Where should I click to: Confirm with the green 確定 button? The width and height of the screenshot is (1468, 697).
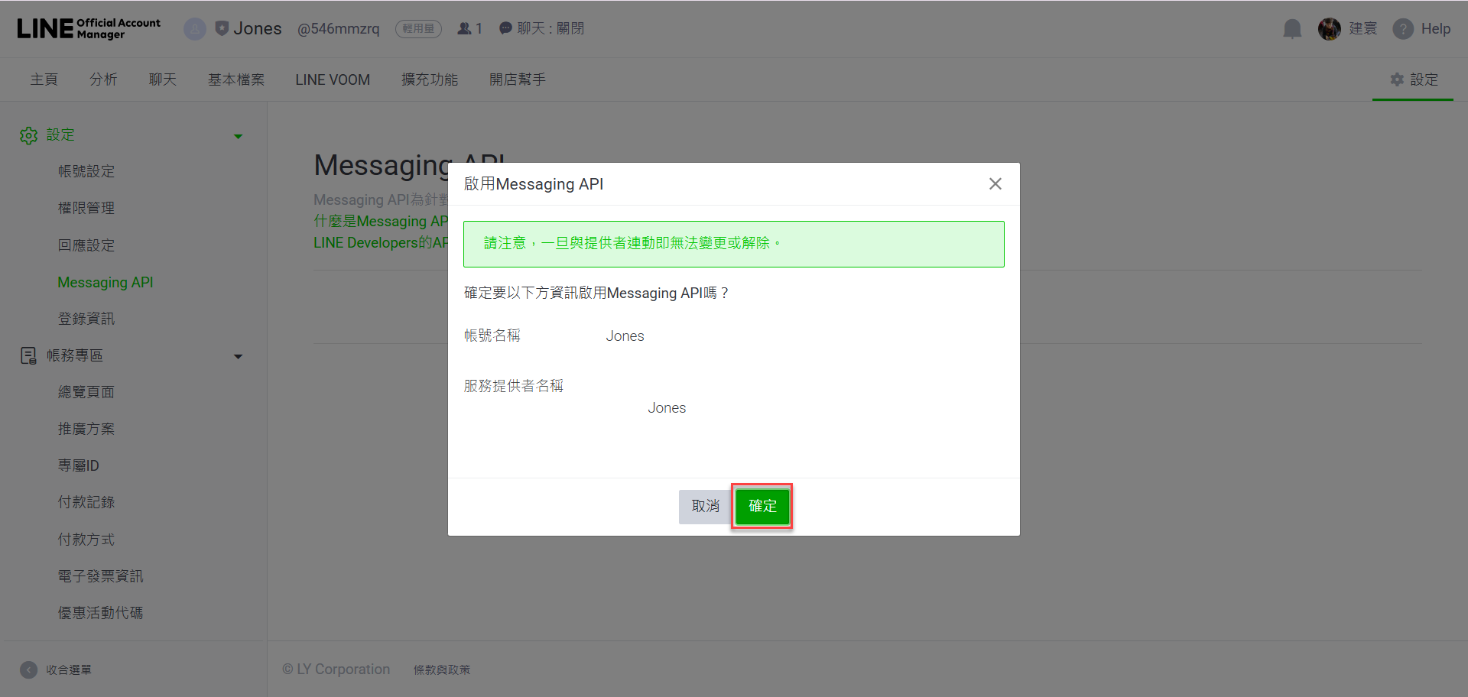762,506
